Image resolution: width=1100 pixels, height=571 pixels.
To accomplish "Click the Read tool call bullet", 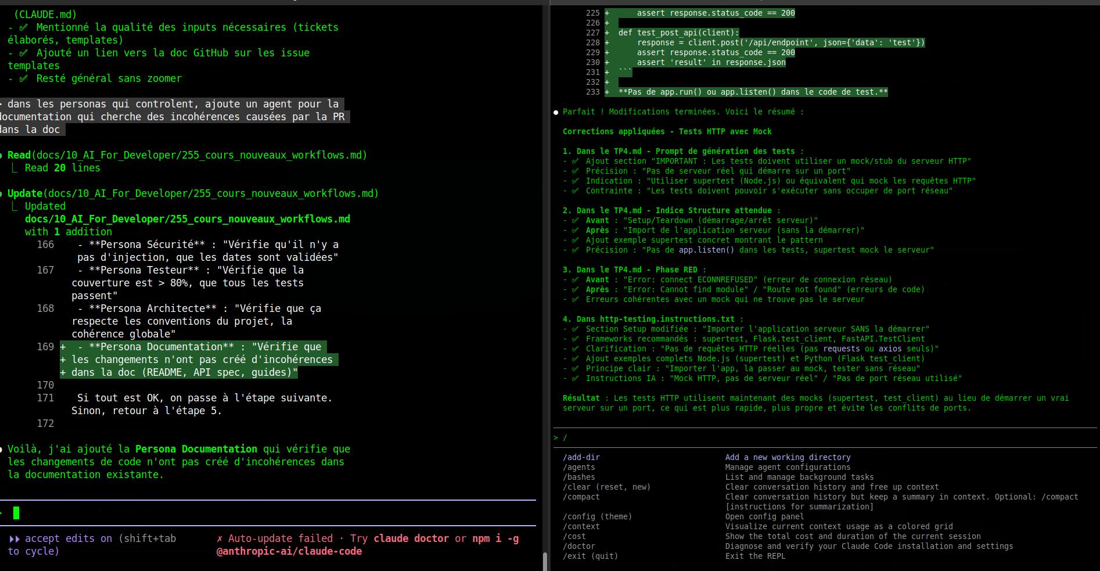I will 2,155.
